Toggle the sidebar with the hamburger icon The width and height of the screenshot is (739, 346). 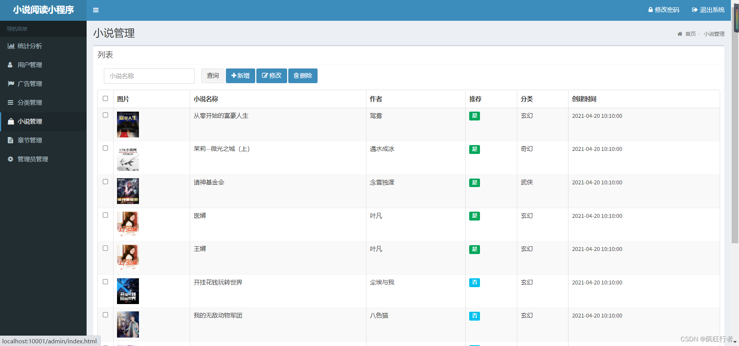[96, 10]
